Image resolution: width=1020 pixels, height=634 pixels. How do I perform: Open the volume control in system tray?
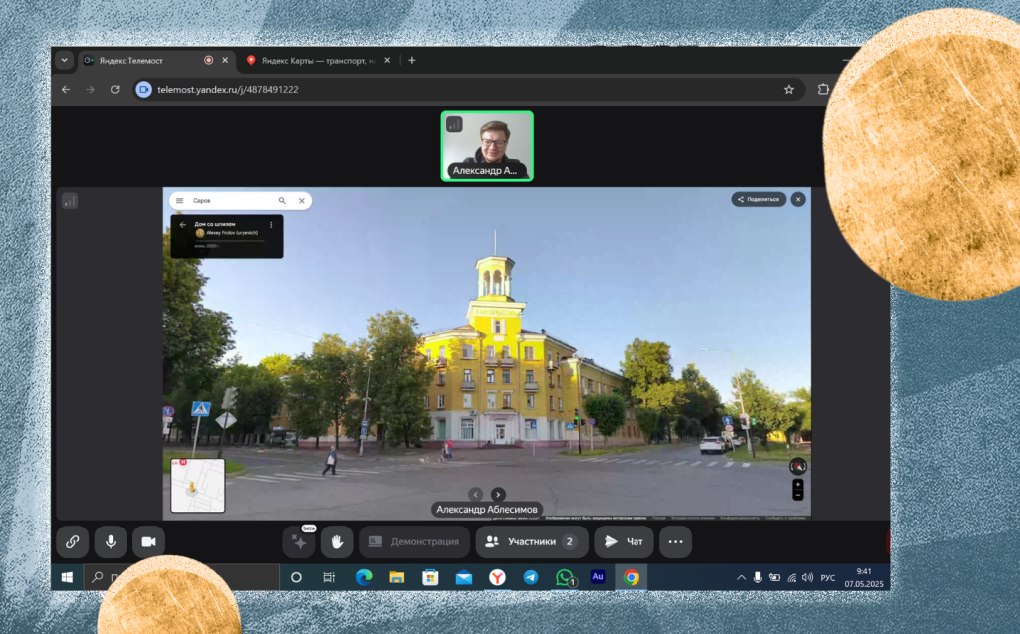[807, 577]
